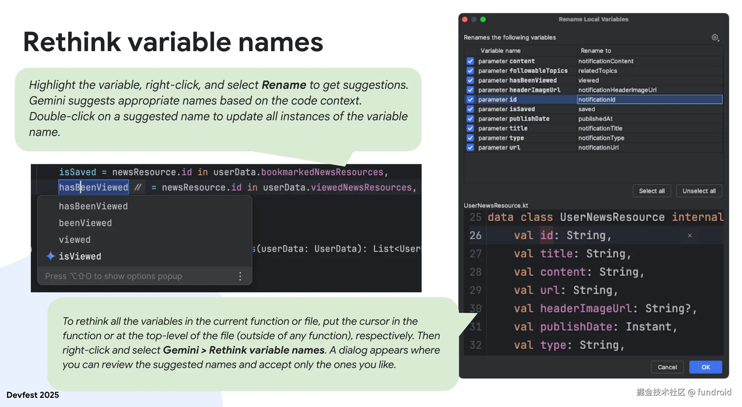Uncheck the parameter hasBeenViewed checkbox
The image size is (742, 407).
pos(470,80)
